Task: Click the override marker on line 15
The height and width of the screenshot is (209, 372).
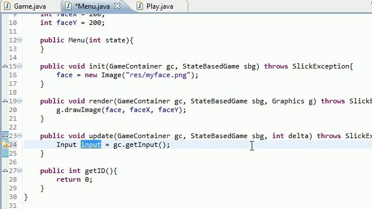Action: [5, 66]
